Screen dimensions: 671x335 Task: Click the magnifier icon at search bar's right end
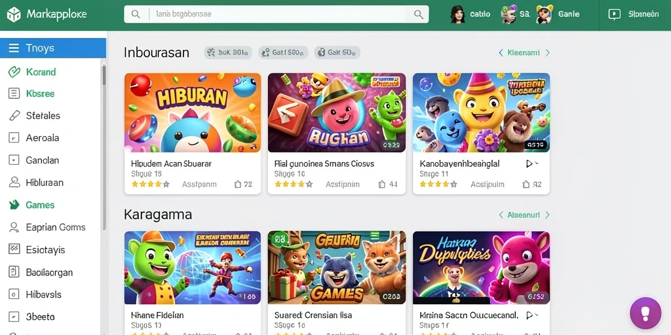[419, 14]
